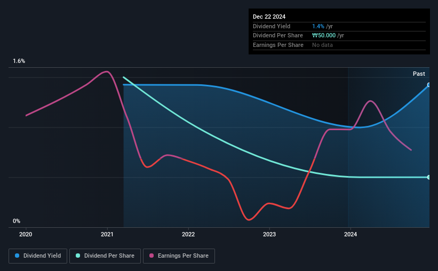Screen dimensions: 438x271
Task: Click the pink Earnings Per Share legend dot
Action: click(x=152, y=256)
